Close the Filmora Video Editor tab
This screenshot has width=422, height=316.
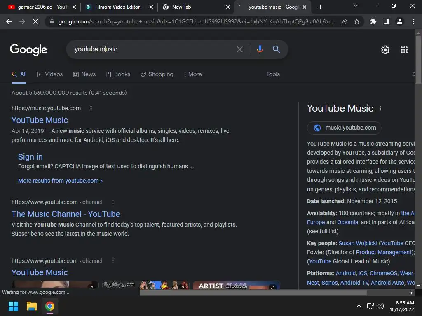pyautogui.click(x=151, y=7)
